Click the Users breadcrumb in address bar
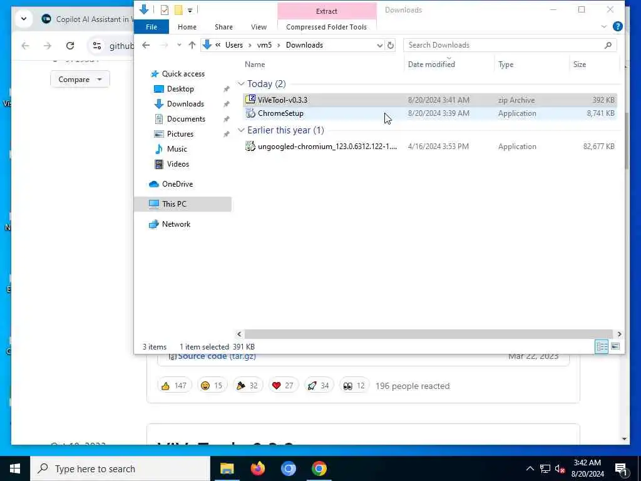Image resolution: width=641 pixels, height=481 pixels. (x=234, y=45)
